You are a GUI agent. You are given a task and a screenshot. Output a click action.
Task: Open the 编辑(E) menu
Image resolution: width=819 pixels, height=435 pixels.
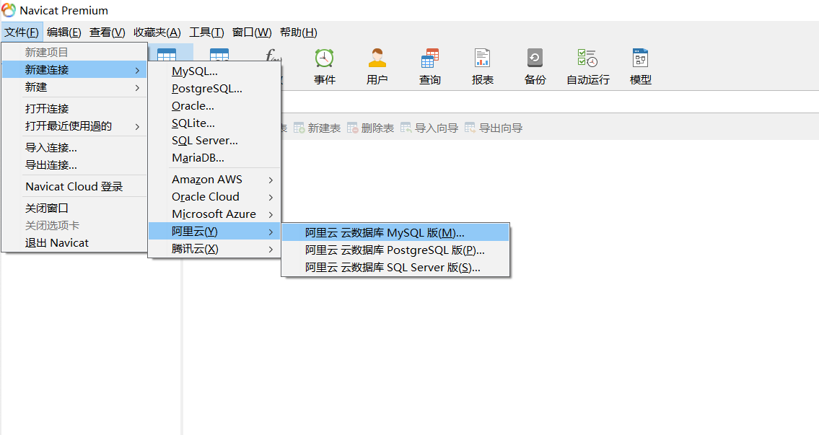tap(63, 32)
